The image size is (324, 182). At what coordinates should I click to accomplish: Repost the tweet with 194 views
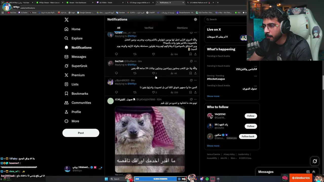(x=135, y=54)
